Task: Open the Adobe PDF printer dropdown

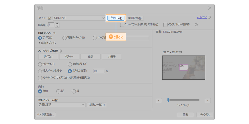Action: point(79,18)
